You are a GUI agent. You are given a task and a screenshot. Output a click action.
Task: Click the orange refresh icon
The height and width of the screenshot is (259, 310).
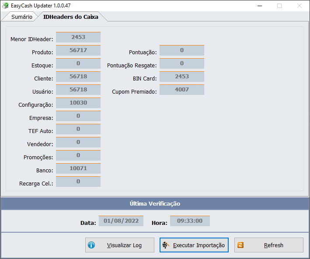(x=240, y=245)
